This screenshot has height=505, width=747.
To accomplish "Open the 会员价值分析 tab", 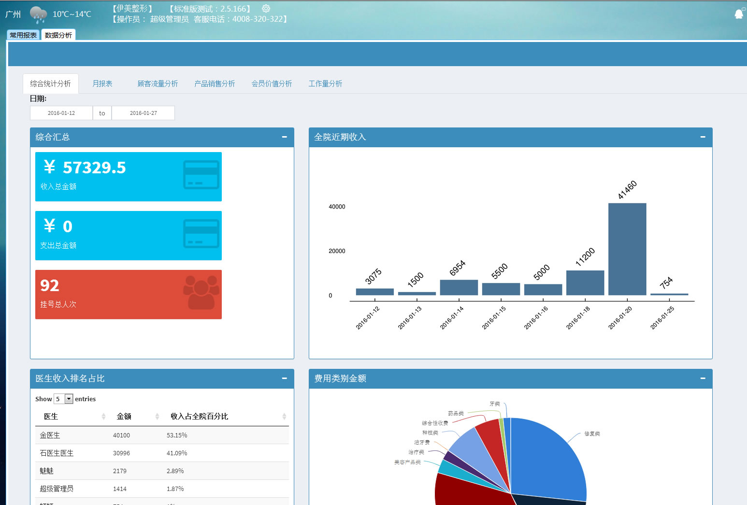I will point(272,84).
